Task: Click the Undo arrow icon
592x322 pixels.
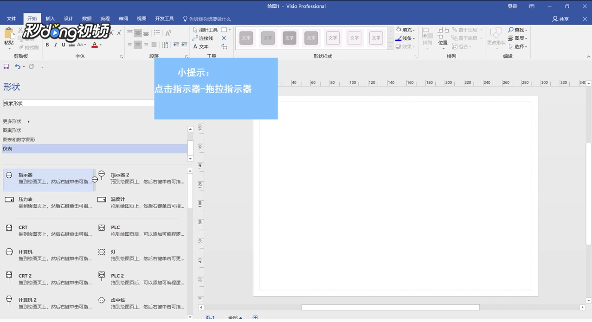Action: pos(18,67)
